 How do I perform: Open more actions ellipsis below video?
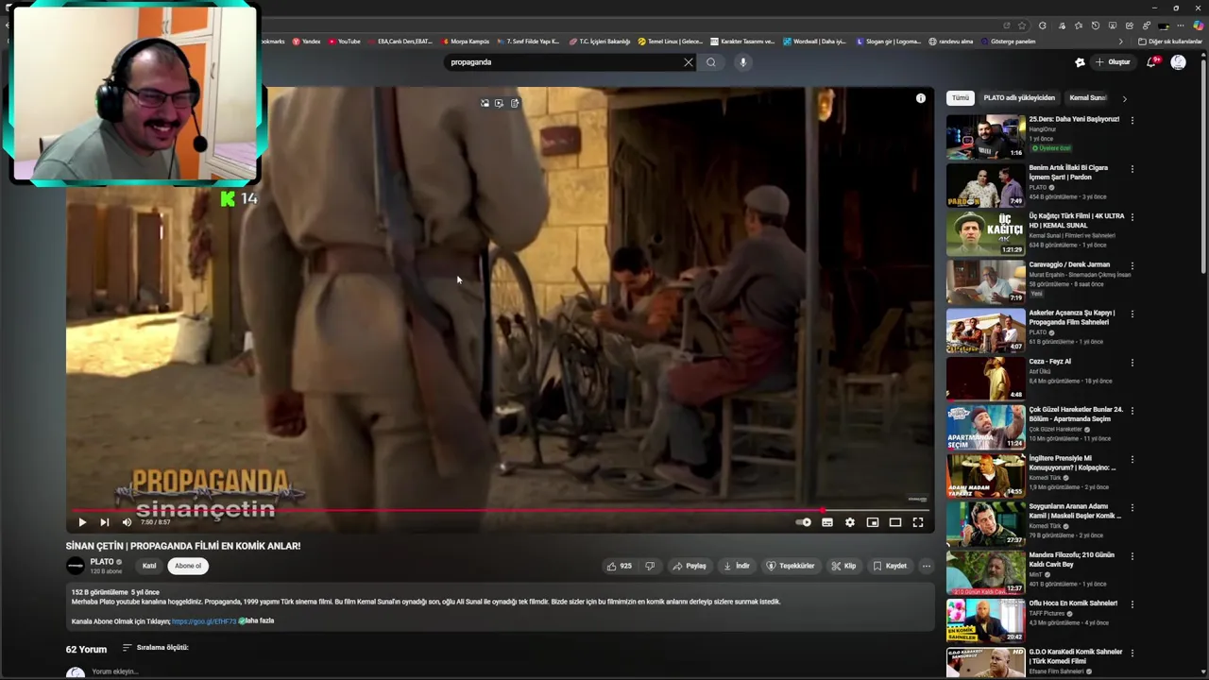[926, 566]
